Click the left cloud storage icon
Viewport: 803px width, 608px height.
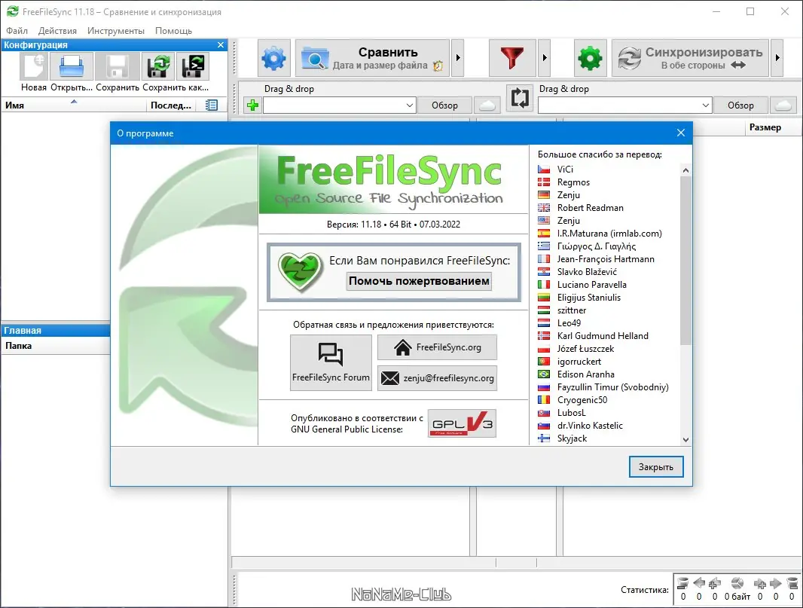pos(487,105)
